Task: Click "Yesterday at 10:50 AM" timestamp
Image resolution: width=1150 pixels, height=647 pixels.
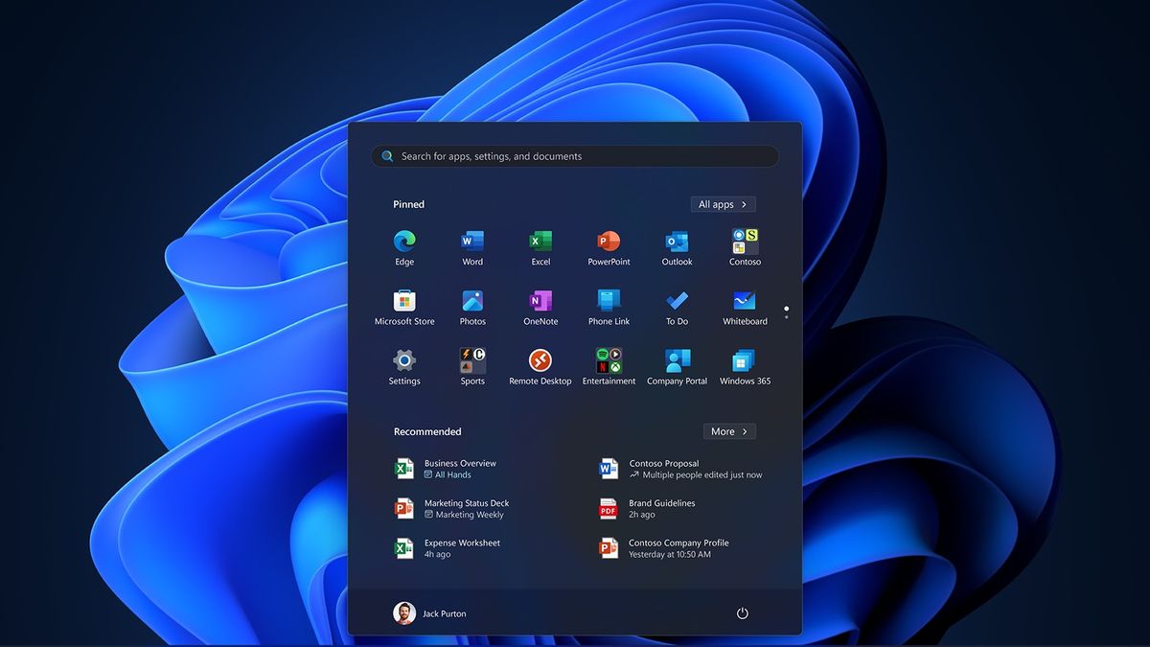Action: coord(670,555)
